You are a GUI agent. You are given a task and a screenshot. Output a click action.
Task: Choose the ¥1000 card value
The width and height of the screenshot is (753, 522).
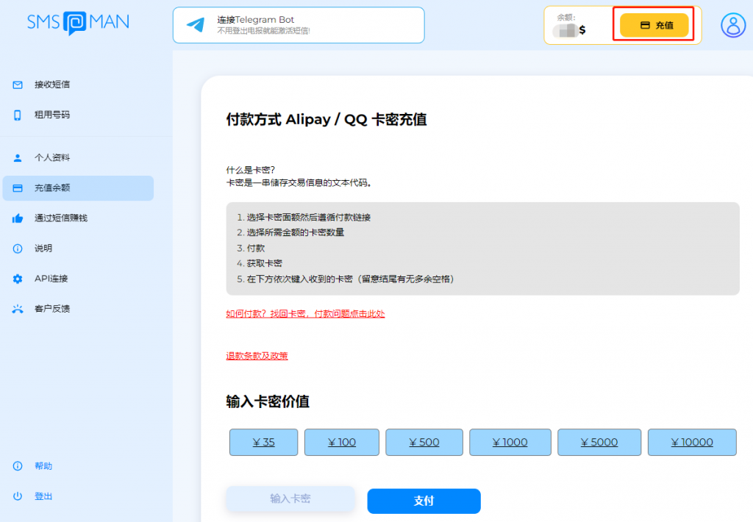pyautogui.click(x=510, y=443)
